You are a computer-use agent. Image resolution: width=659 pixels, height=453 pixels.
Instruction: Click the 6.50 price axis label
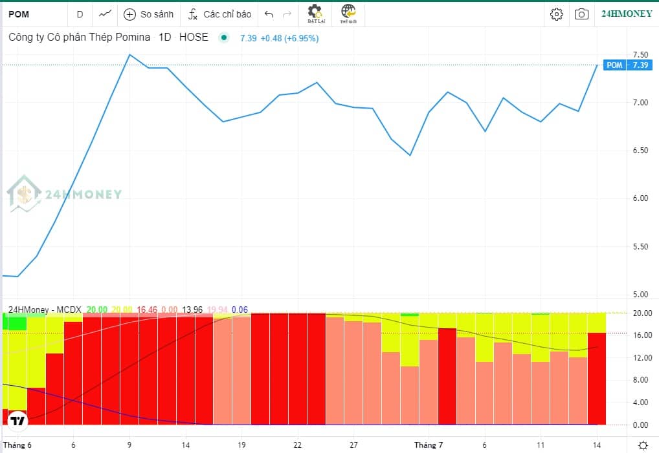pos(640,151)
